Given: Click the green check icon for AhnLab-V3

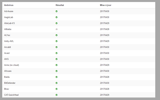Looking at the screenshot, I should 56,23.
